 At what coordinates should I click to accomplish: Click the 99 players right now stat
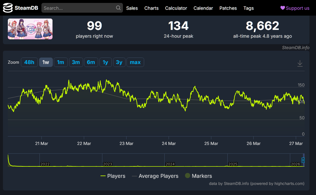point(94,29)
